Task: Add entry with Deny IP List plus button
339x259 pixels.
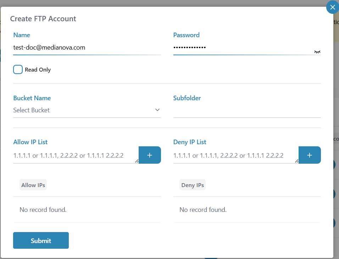Action: click(310, 155)
